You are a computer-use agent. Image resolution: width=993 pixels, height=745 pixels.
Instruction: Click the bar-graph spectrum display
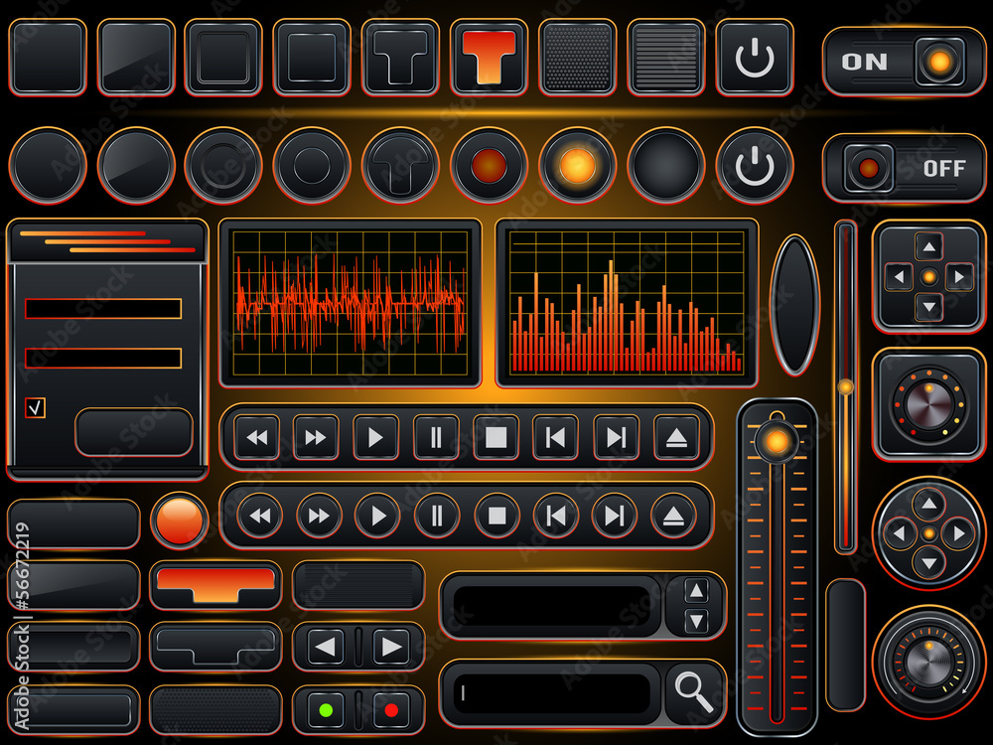(x=627, y=303)
